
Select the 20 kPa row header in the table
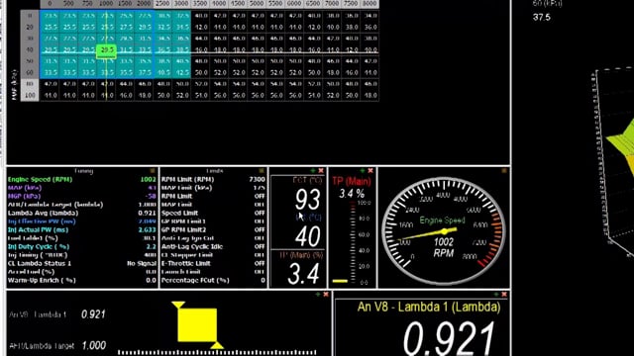(30, 27)
